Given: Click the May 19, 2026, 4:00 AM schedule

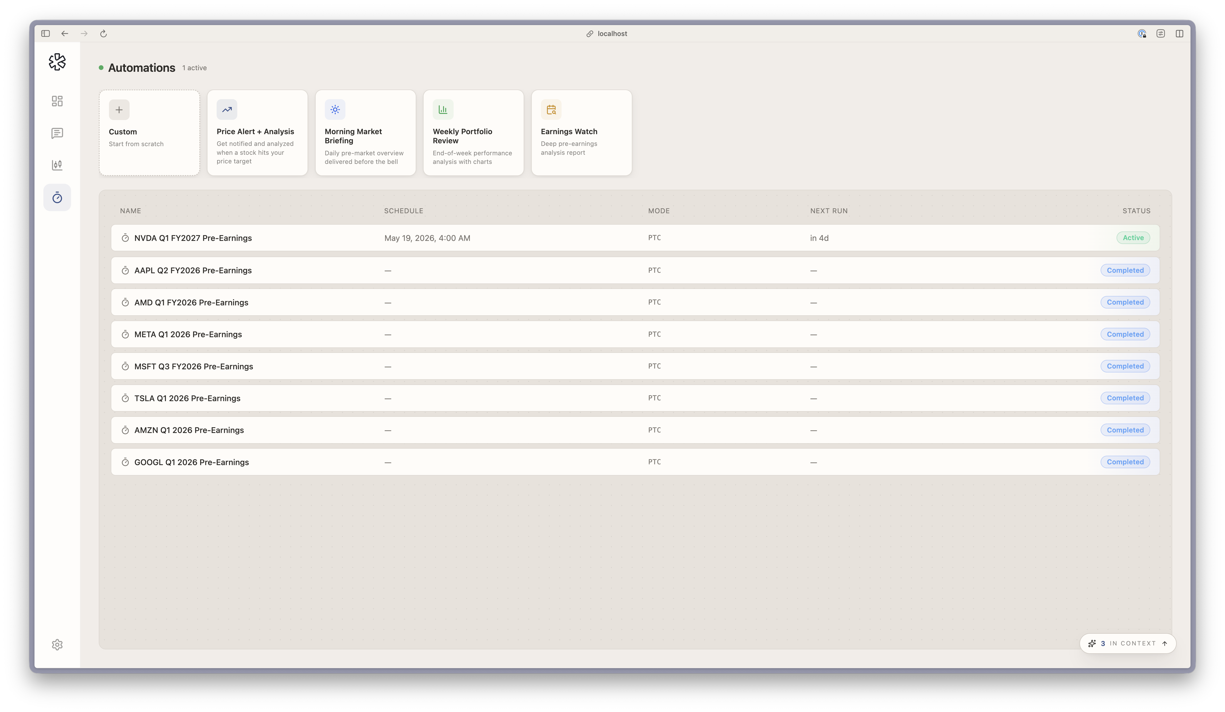Looking at the screenshot, I should 427,238.
